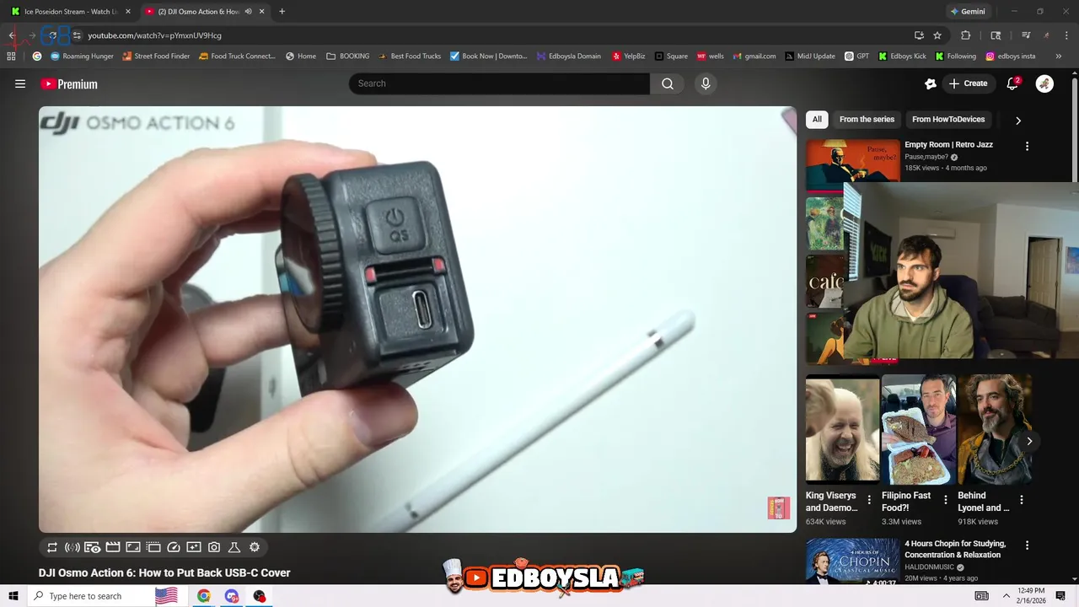The image size is (1079, 607).
Task: Open Roaming Hunger bookmark
Action: click(x=82, y=56)
